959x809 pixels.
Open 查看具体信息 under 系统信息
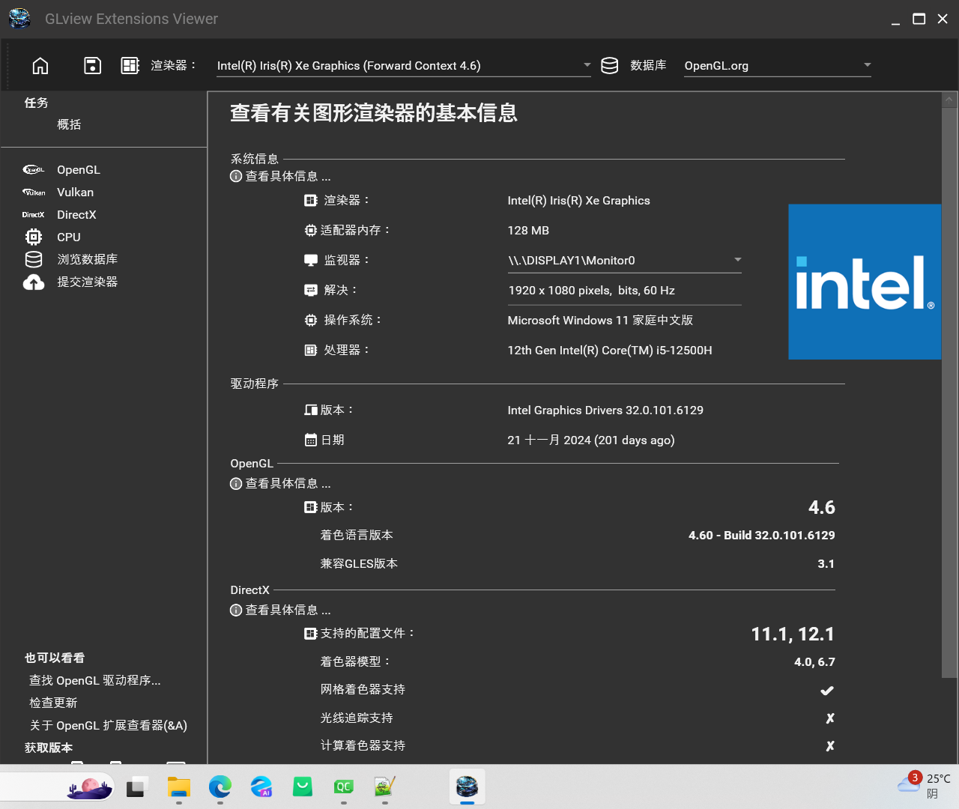pos(288,177)
